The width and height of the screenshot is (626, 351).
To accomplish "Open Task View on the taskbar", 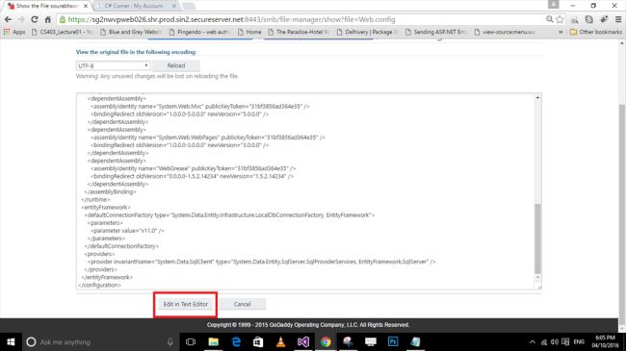I will tap(191, 341).
